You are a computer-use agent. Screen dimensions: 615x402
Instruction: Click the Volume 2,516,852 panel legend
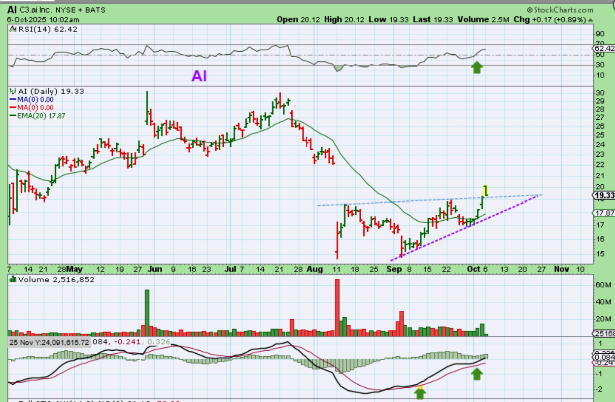53,279
